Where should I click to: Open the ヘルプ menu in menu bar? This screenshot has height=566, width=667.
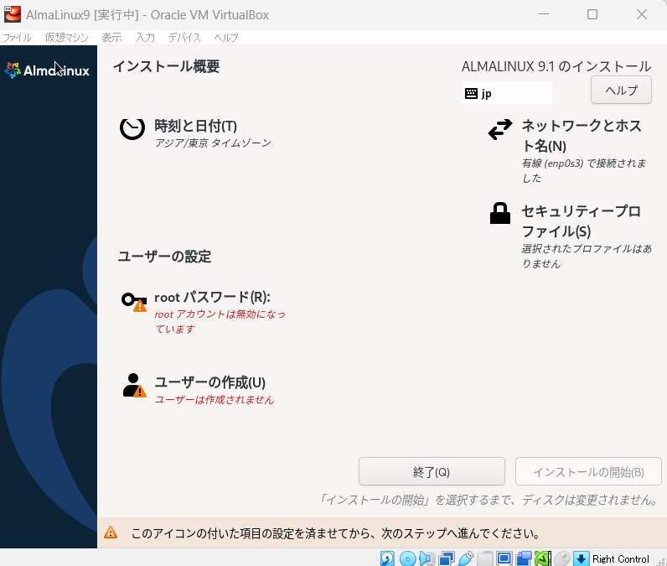(226, 38)
